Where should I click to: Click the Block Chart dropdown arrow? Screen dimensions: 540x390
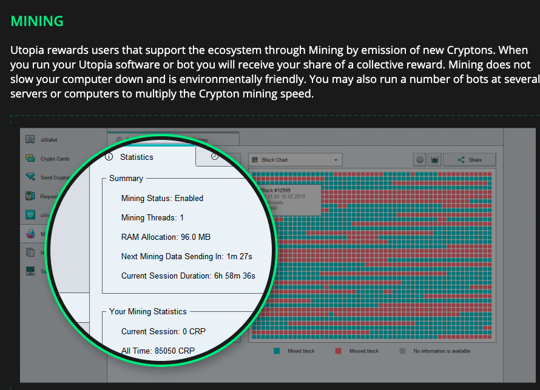click(x=336, y=160)
